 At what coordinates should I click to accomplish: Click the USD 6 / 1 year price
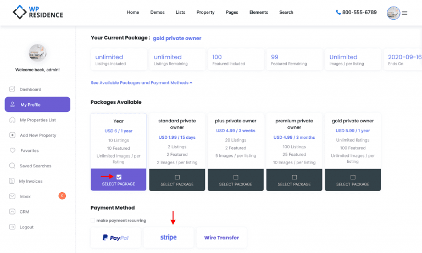point(119,131)
